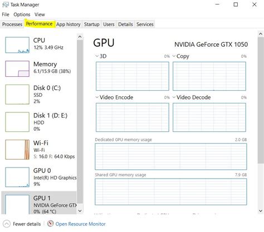Click the 12% 3.49 GHz CPU reading
264x232 pixels.
tap(48, 47)
